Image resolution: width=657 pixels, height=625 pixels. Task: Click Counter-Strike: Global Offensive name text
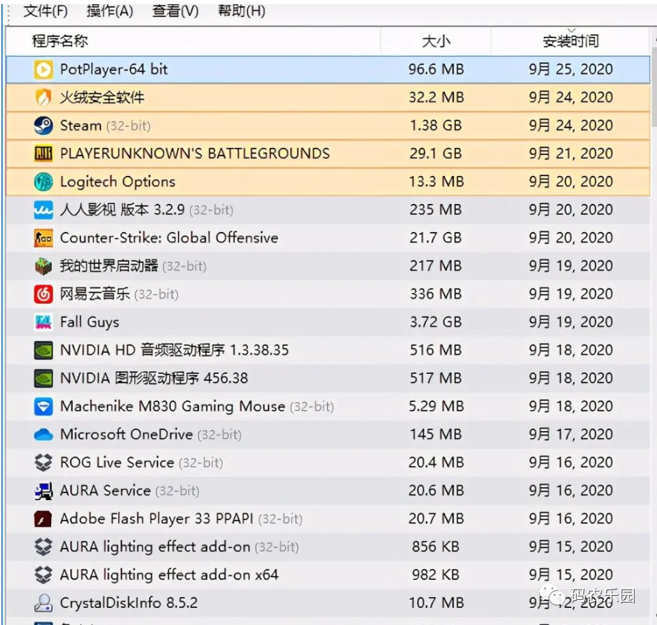pos(169,238)
